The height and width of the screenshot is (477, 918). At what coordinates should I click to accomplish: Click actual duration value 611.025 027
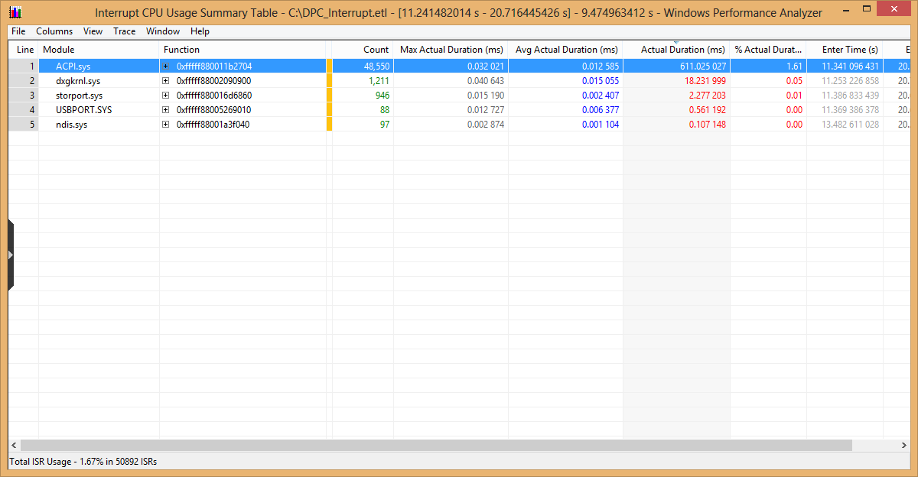(x=703, y=67)
